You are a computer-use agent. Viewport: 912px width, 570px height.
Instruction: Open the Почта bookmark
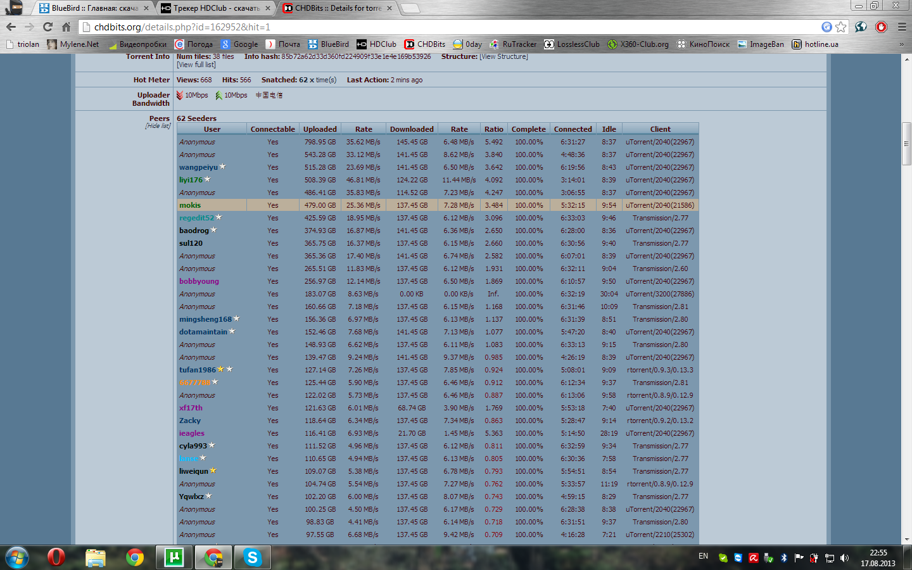[x=283, y=44]
